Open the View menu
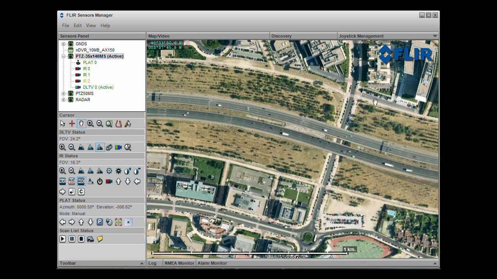 pos(91,26)
